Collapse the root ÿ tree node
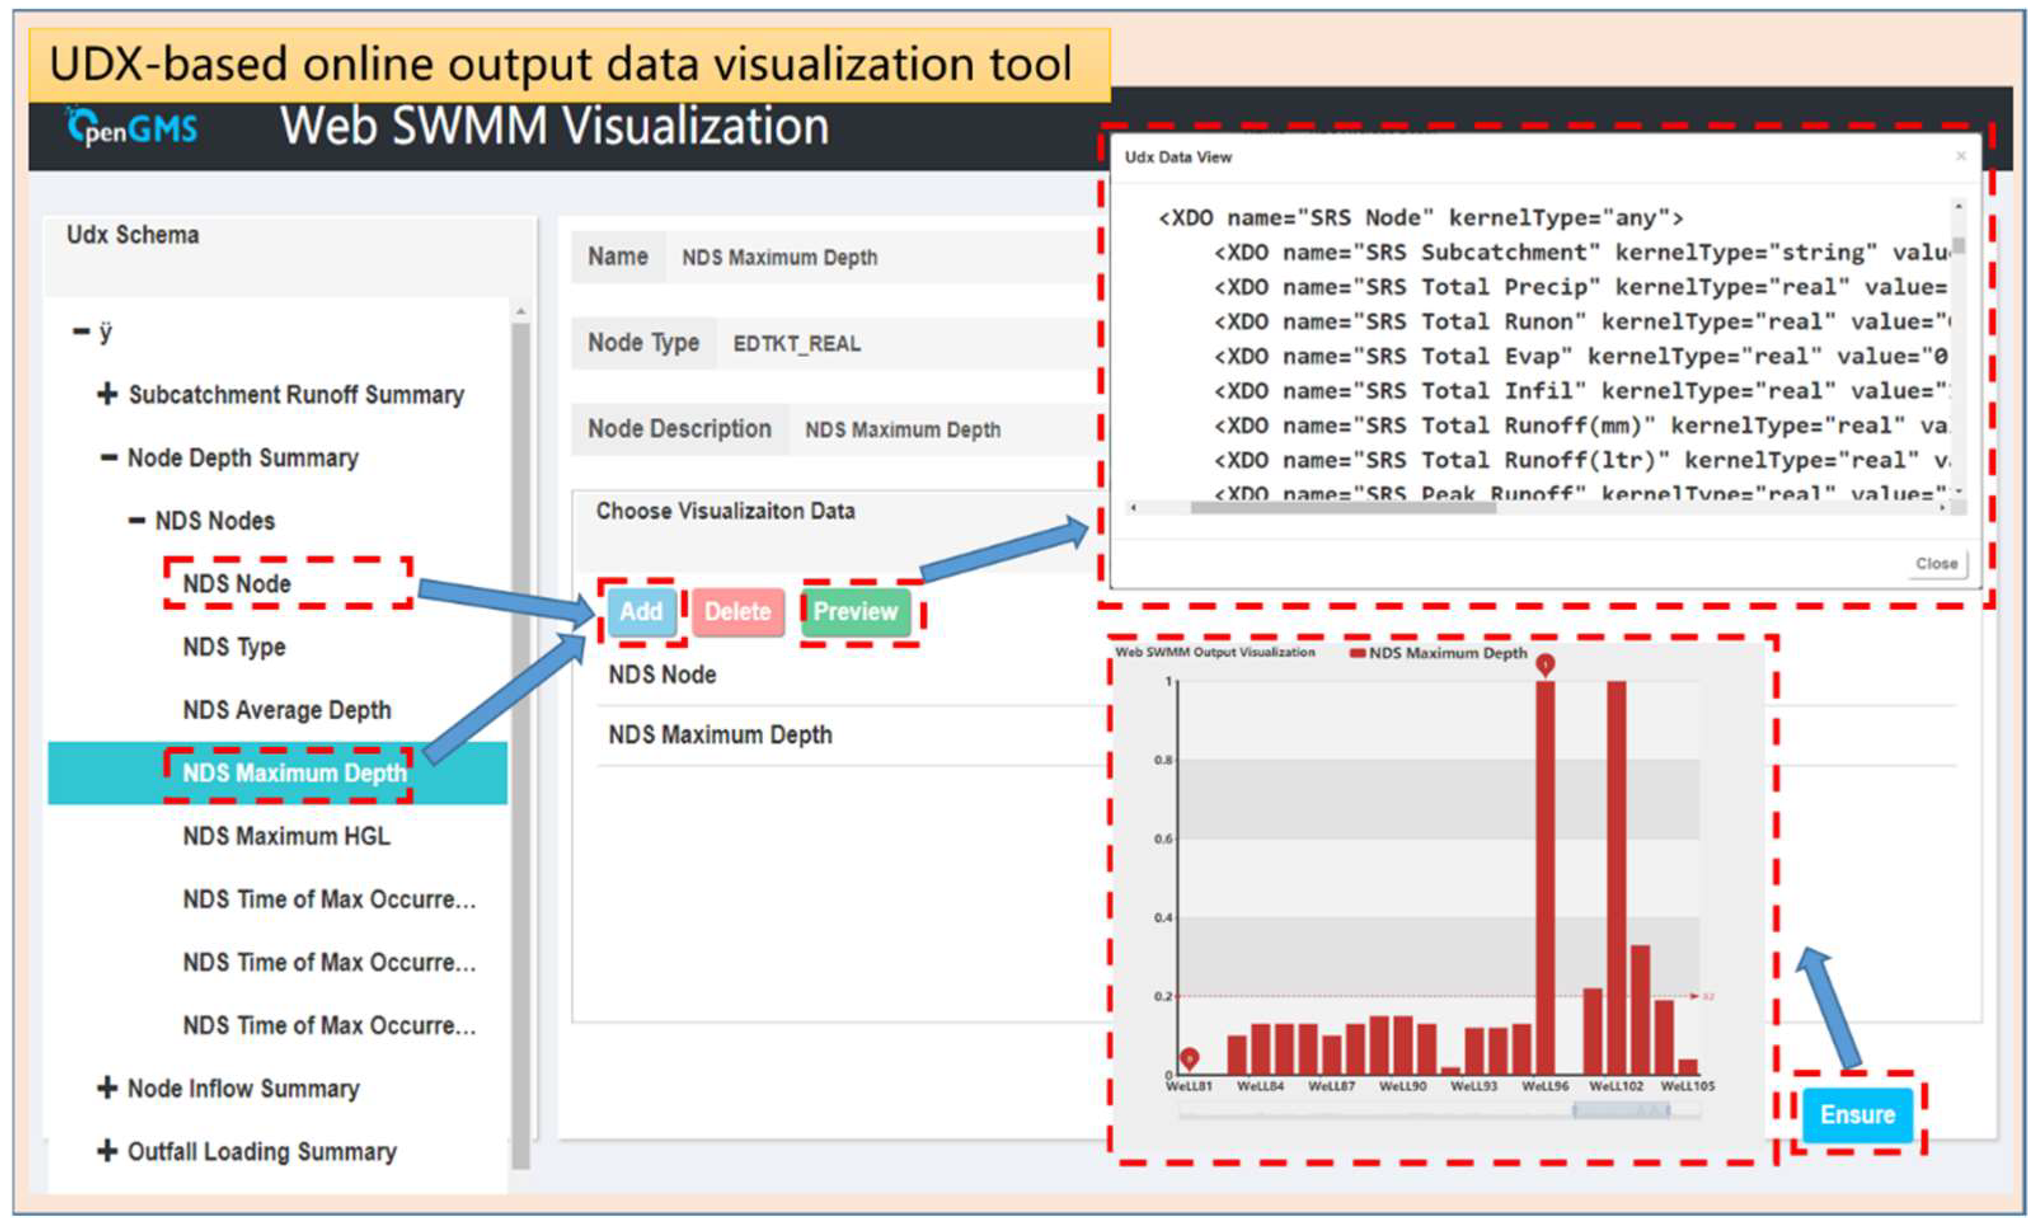 (x=80, y=332)
